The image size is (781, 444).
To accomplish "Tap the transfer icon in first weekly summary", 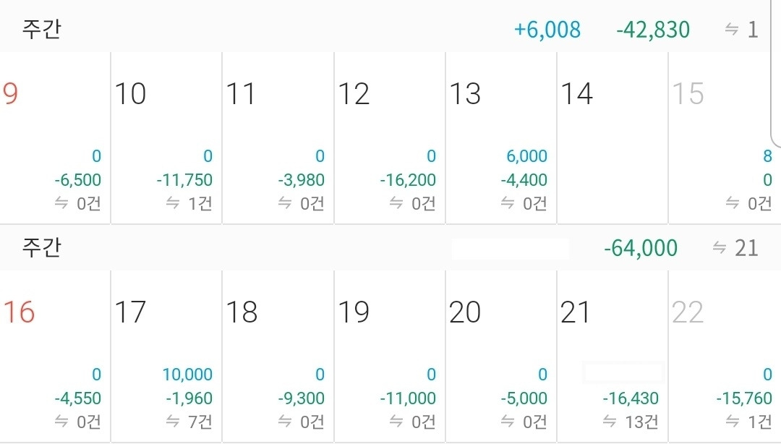I will click(731, 30).
